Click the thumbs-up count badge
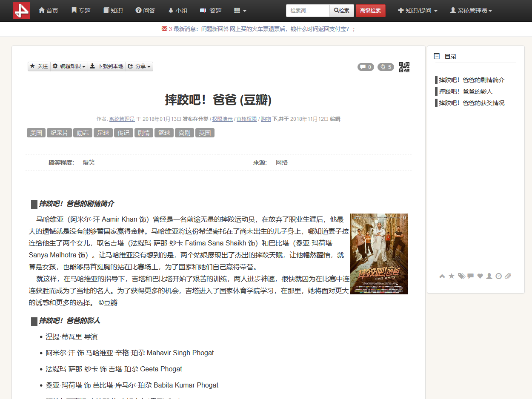This screenshot has width=532, height=399. pyautogui.click(x=386, y=67)
